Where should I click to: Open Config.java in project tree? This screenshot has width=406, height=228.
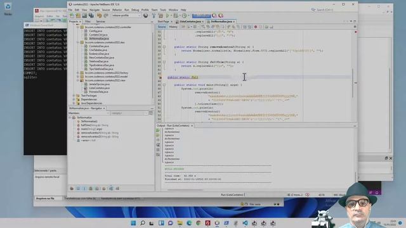click(x=95, y=31)
